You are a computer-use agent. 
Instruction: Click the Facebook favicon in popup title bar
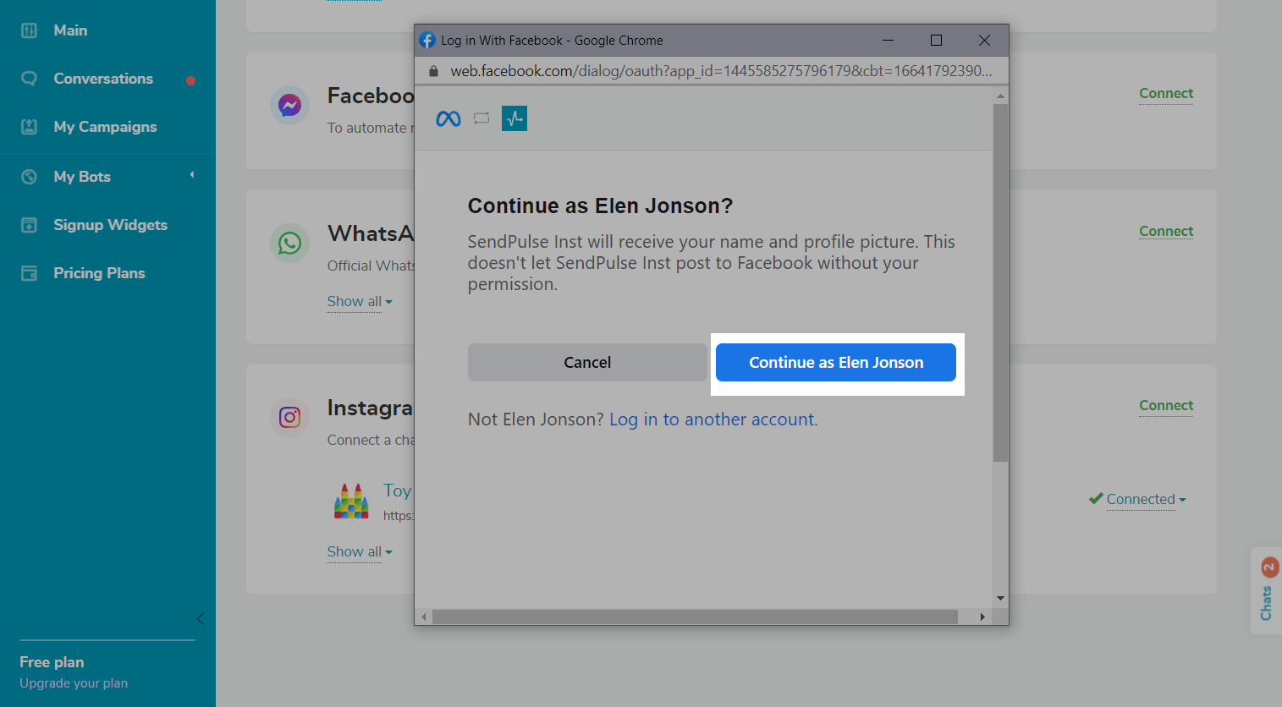point(427,41)
